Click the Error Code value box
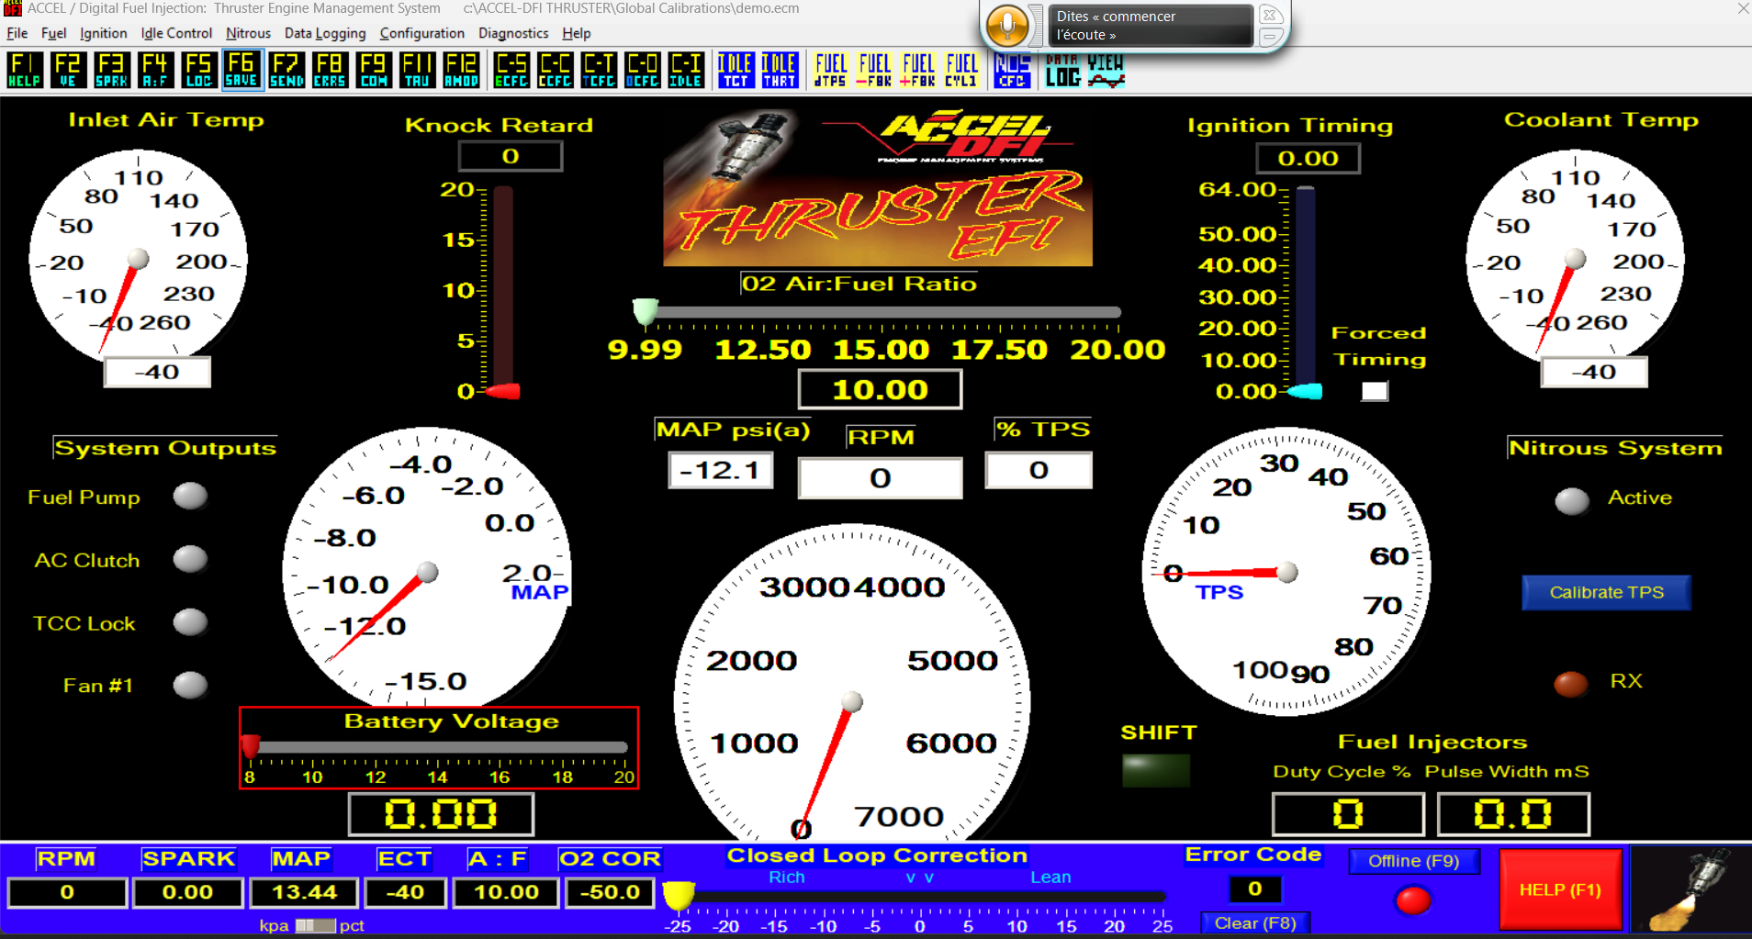This screenshot has width=1752, height=939. tap(1254, 889)
